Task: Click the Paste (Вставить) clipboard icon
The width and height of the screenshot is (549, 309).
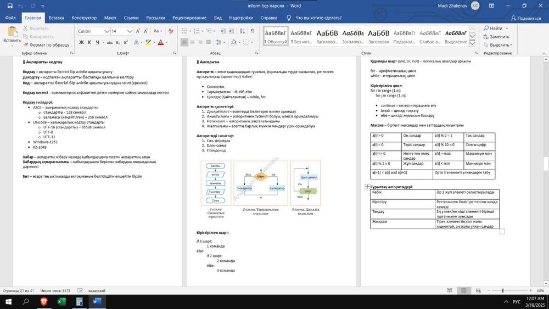Action: pos(12,31)
